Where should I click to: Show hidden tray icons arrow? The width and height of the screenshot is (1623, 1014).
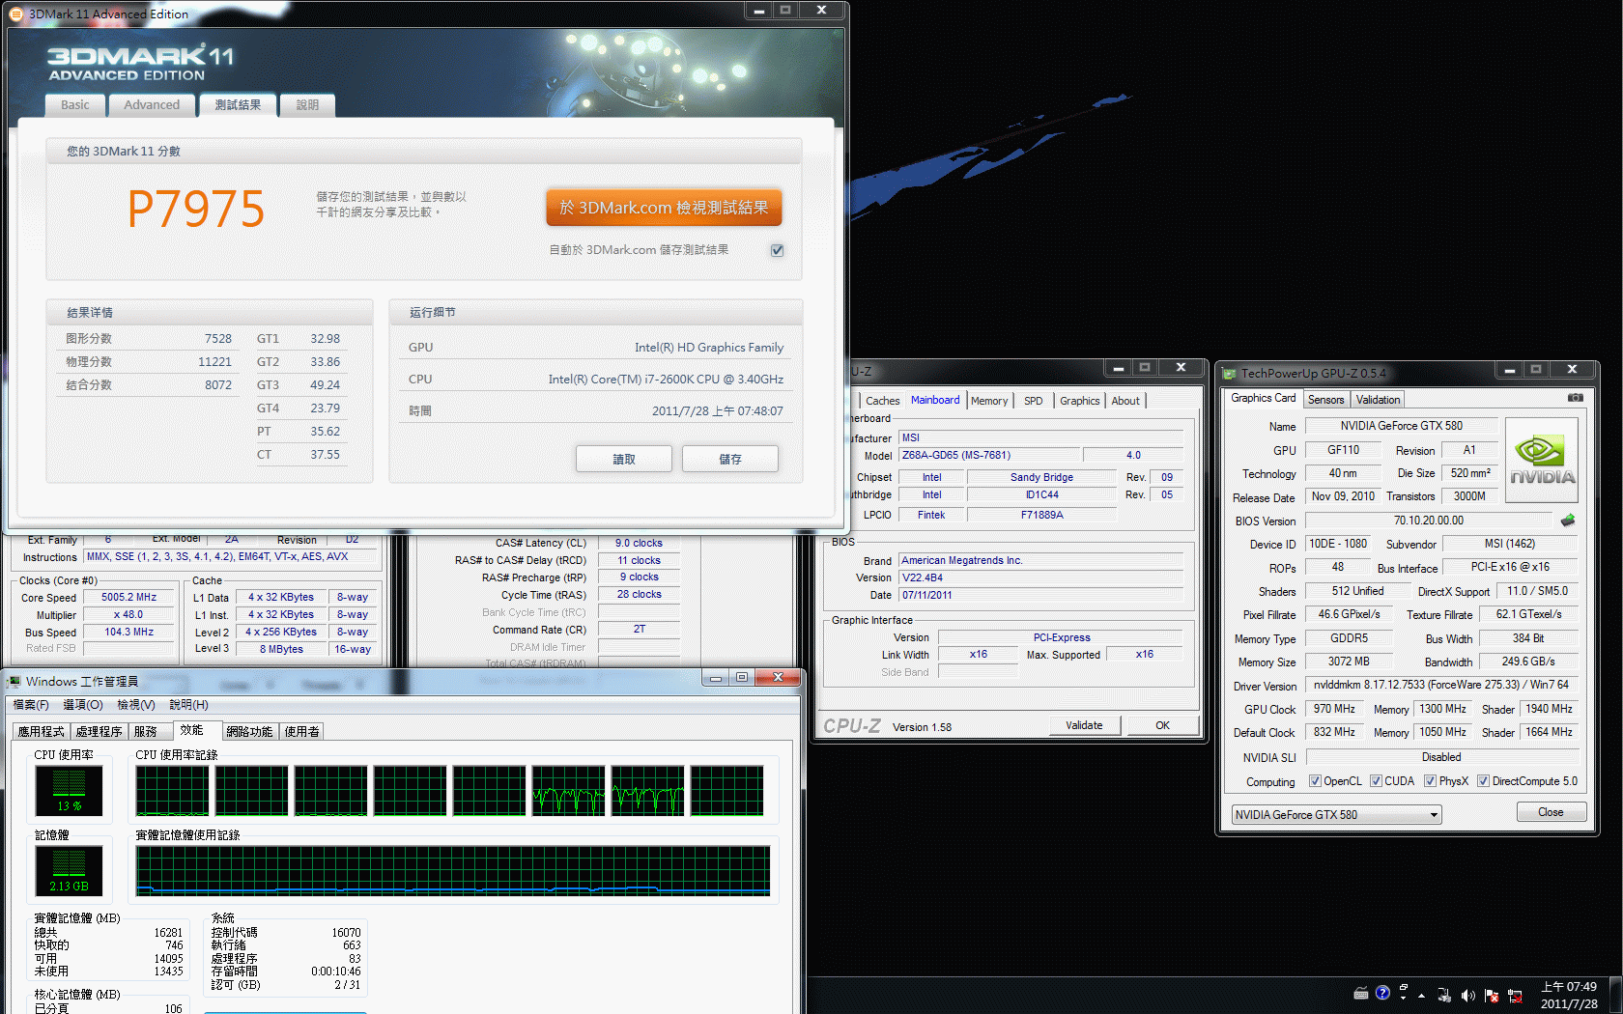(x=1421, y=996)
